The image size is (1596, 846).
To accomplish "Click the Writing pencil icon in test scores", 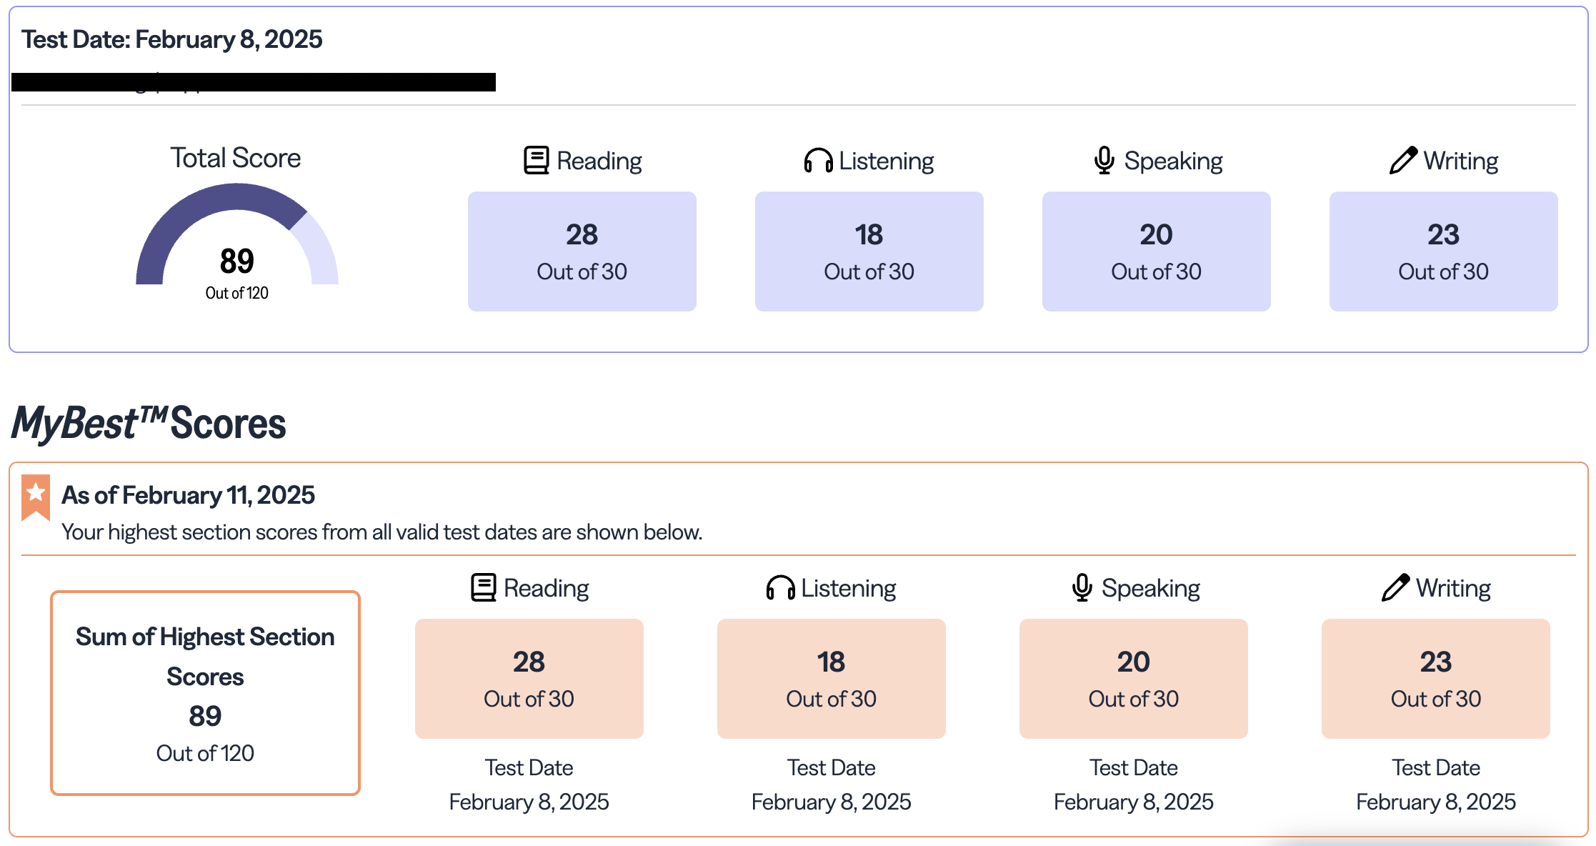I will (x=1403, y=160).
